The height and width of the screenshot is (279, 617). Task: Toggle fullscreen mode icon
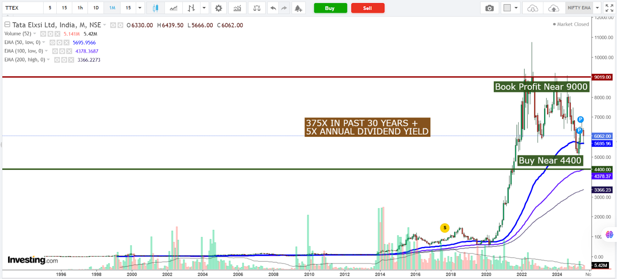click(609, 8)
